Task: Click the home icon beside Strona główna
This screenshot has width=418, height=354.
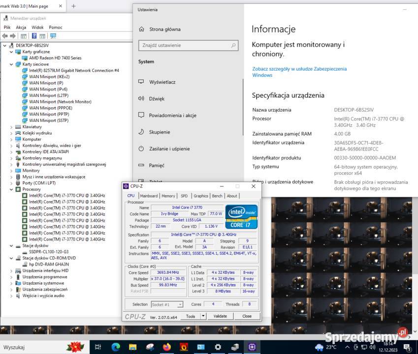Action: pyautogui.click(x=142, y=29)
